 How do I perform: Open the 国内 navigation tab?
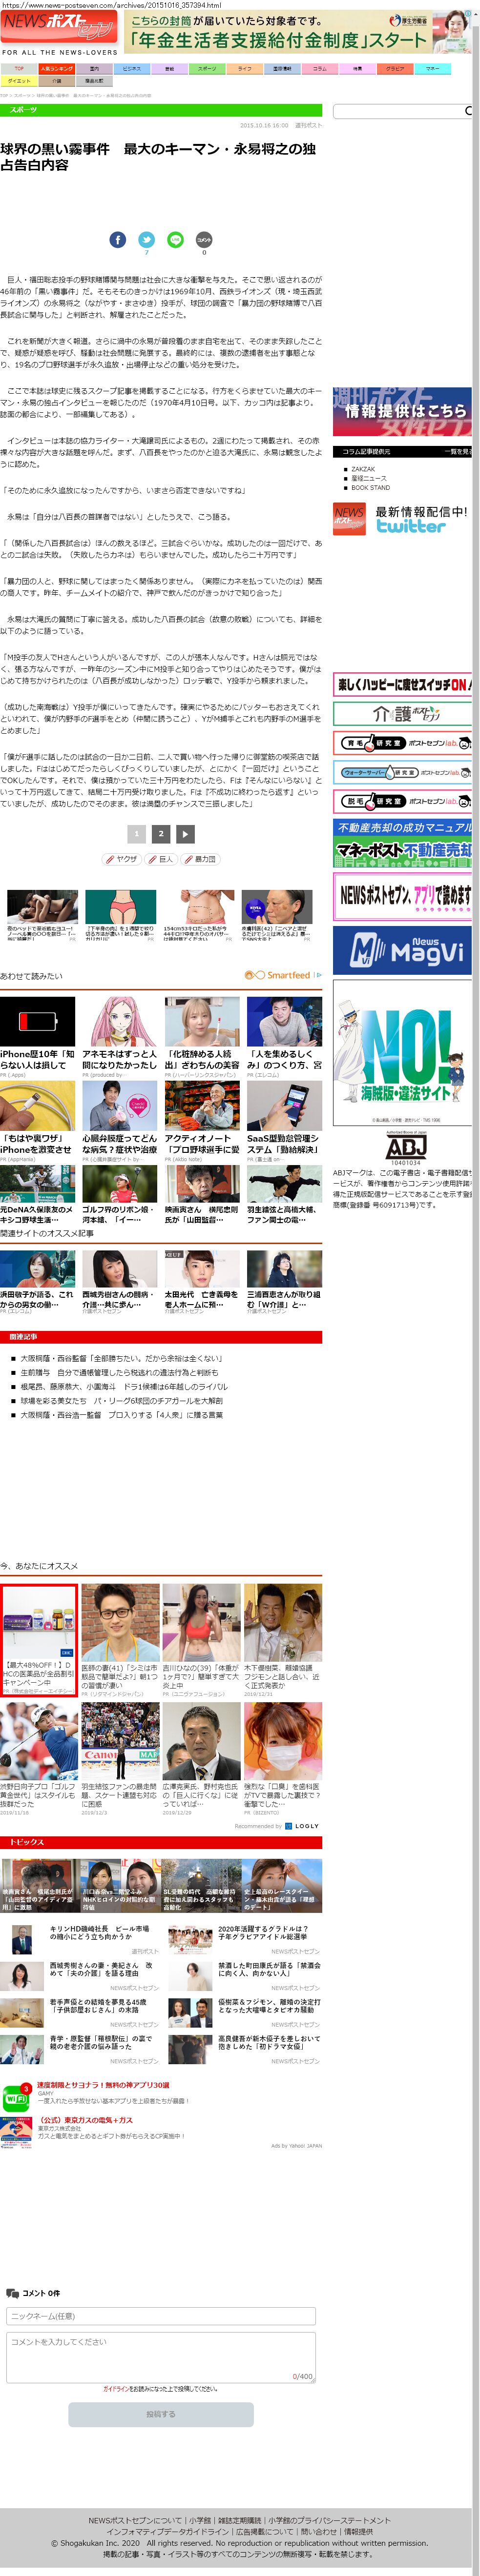pos(94,69)
